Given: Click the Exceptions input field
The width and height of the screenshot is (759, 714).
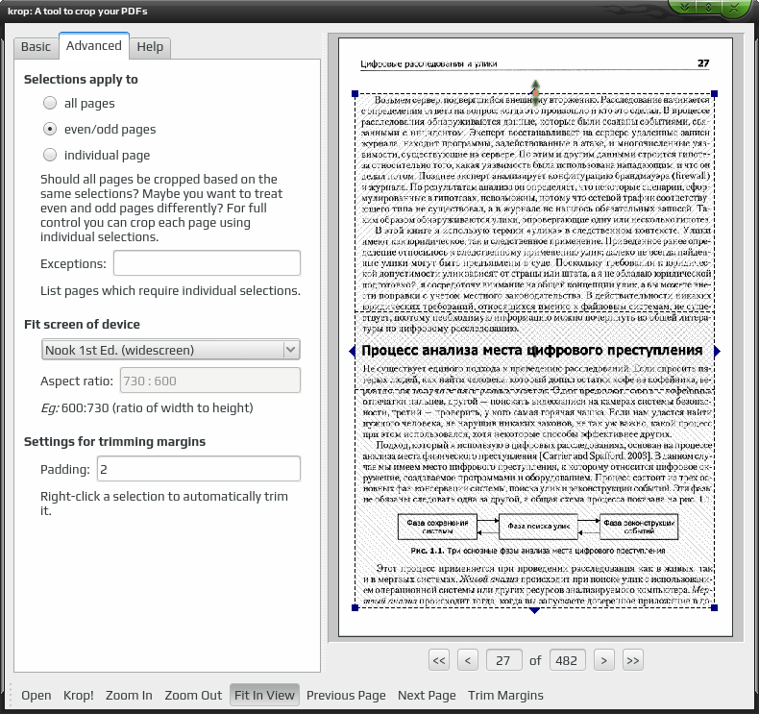Looking at the screenshot, I should (208, 263).
